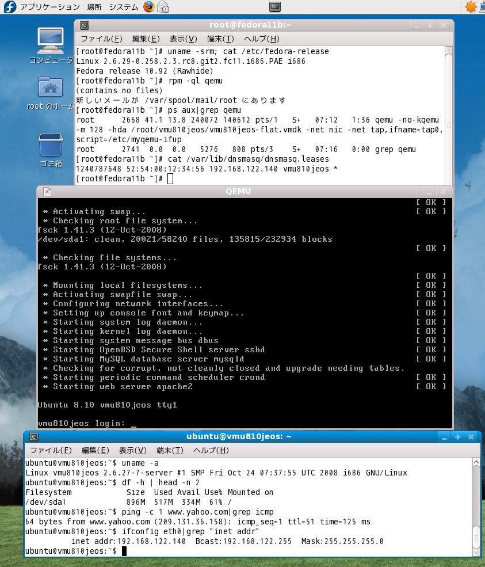Open the アプリケーション panel menu
Viewport: 485px width, 567px height.
point(50,7)
